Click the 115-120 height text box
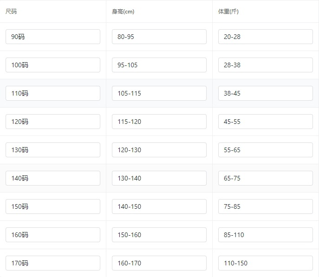Image resolution: width=319 pixels, height=277 pixels. [x=159, y=122]
